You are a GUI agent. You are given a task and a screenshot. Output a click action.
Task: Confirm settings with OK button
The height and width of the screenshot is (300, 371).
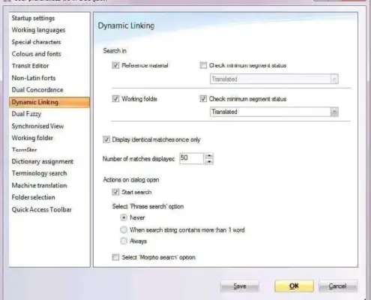click(x=294, y=286)
